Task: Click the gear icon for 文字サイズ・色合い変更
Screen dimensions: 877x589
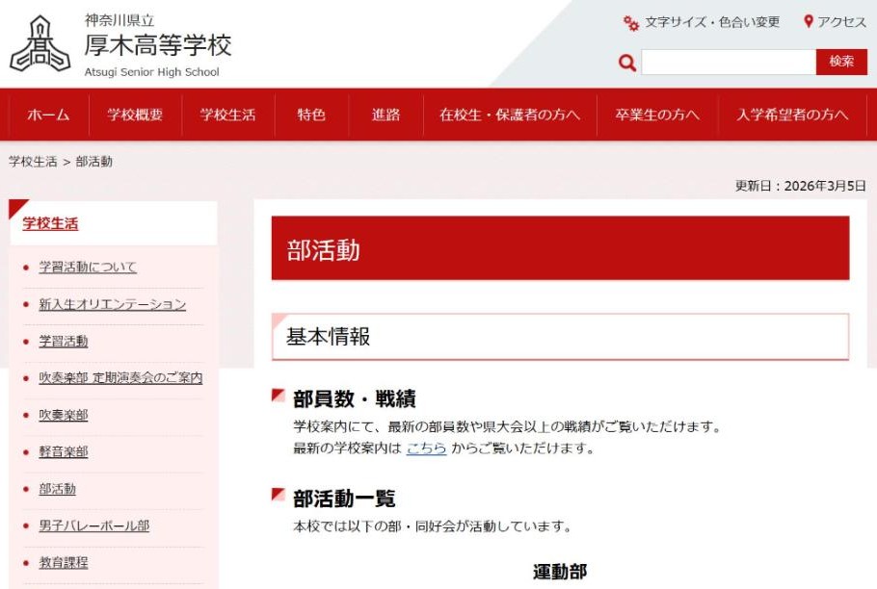Action: pyautogui.click(x=631, y=23)
